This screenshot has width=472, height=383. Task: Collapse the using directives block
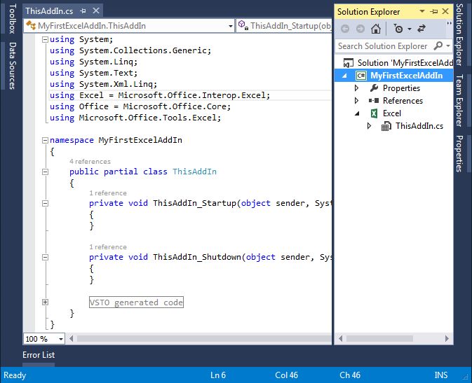point(45,39)
